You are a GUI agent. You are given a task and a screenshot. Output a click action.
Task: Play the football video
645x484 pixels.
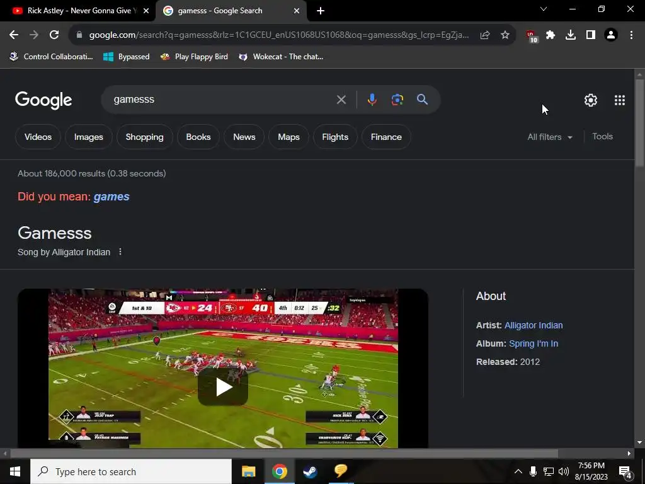pyautogui.click(x=223, y=387)
